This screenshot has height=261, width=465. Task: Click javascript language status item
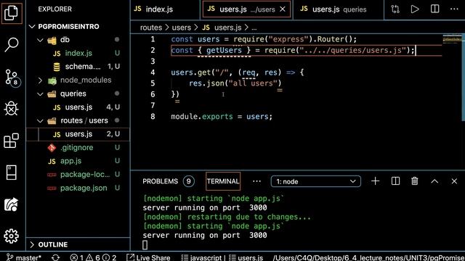tap(201, 257)
